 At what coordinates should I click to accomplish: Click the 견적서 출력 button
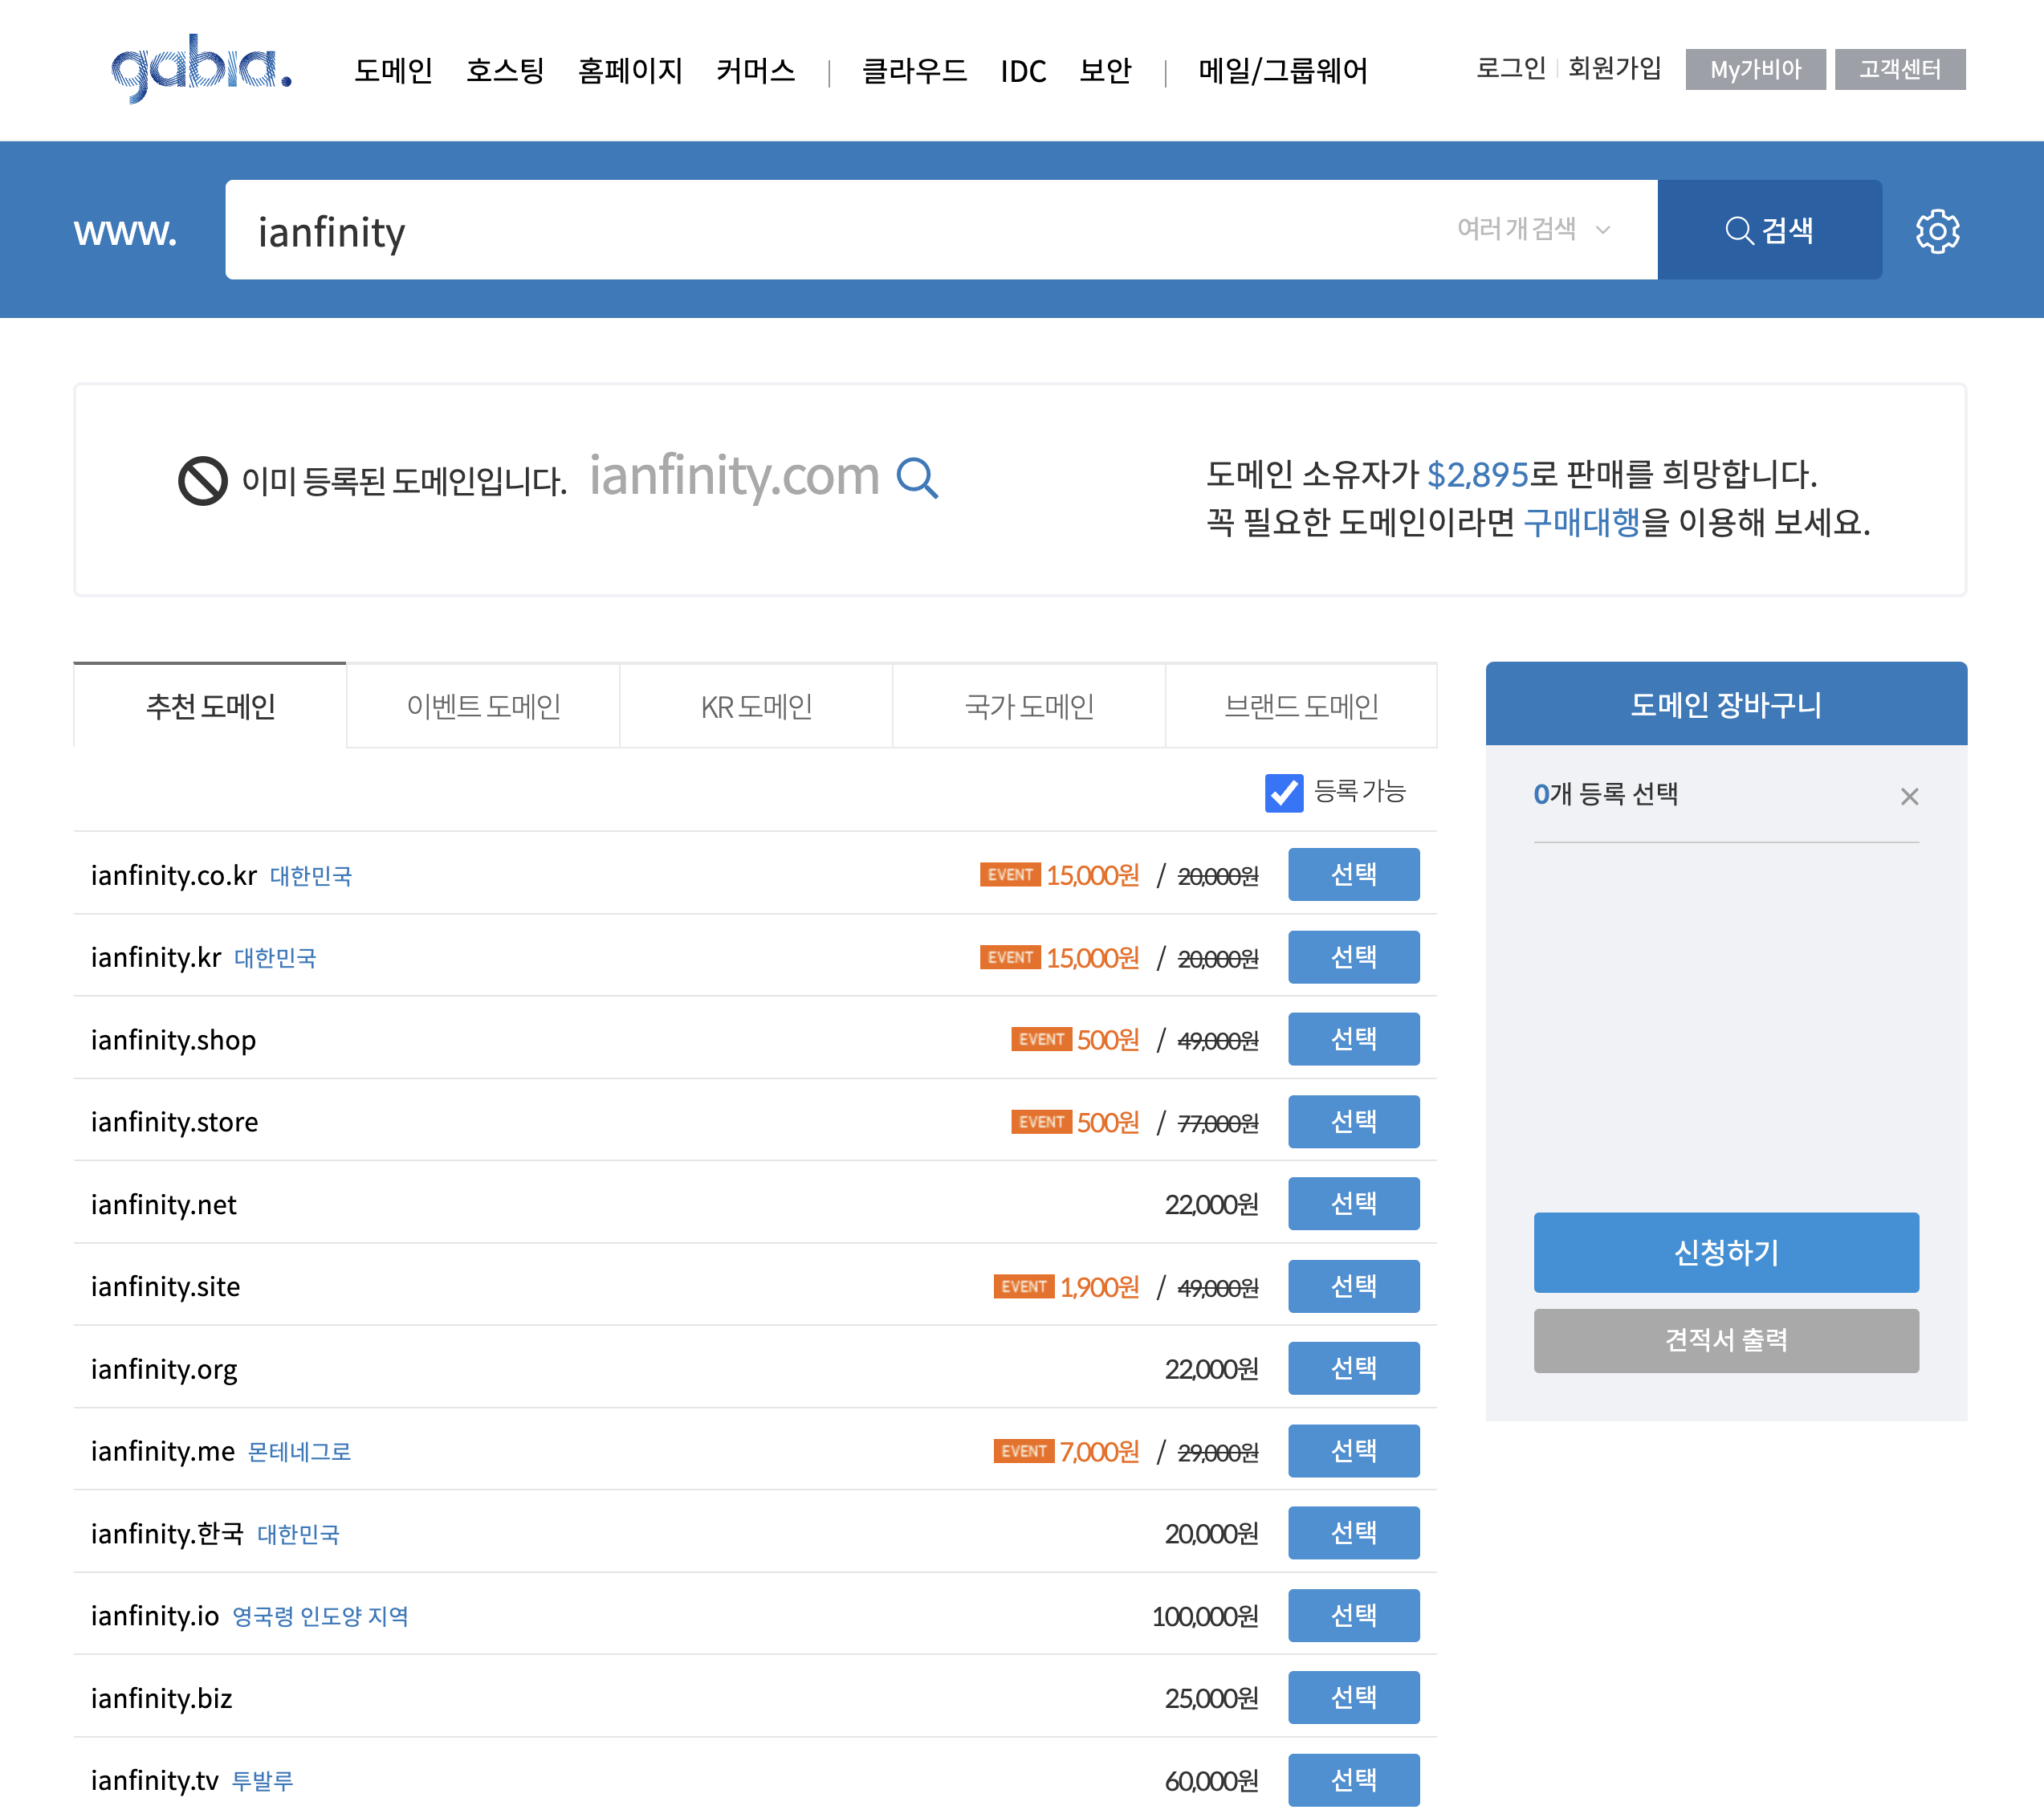pos(1726,1340)
